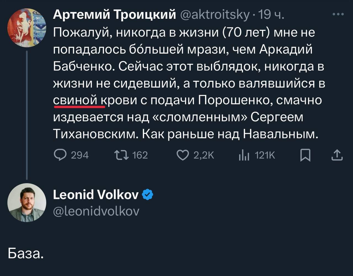Open Артемий Троицкий's profile avatar
Image resolution: width=353 pixels, height=276 pixels.
[27, 28]
